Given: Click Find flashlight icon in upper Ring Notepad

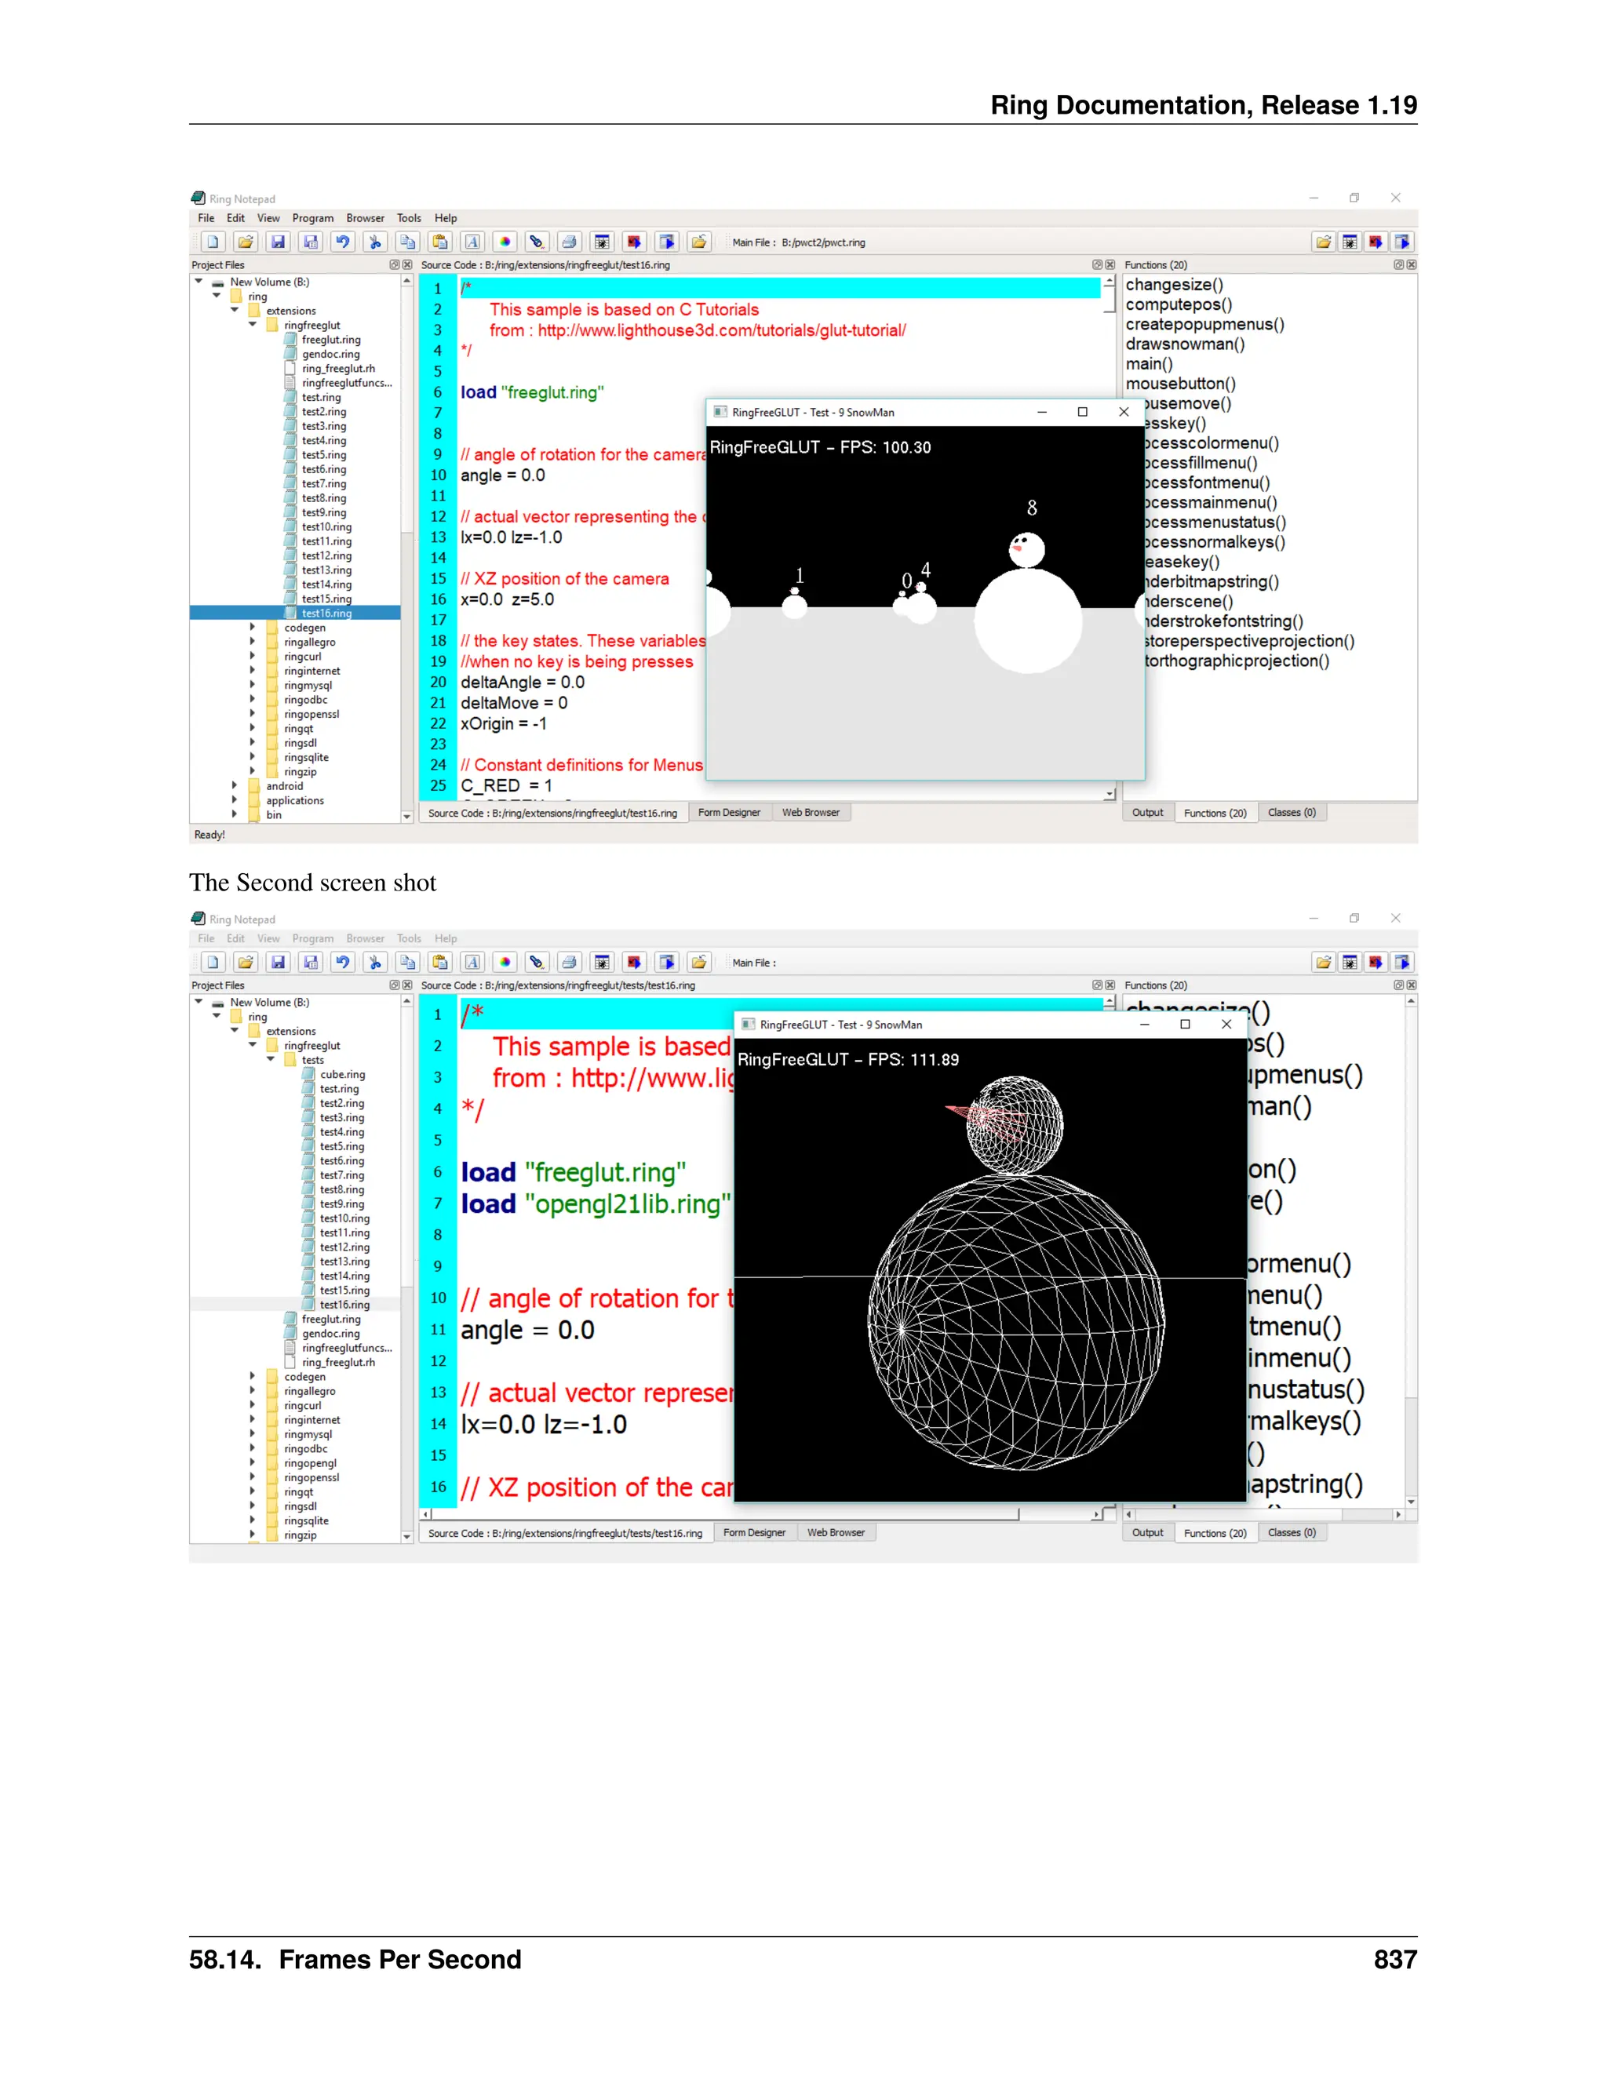Looking at the screenshot, I should coord(537,242).
